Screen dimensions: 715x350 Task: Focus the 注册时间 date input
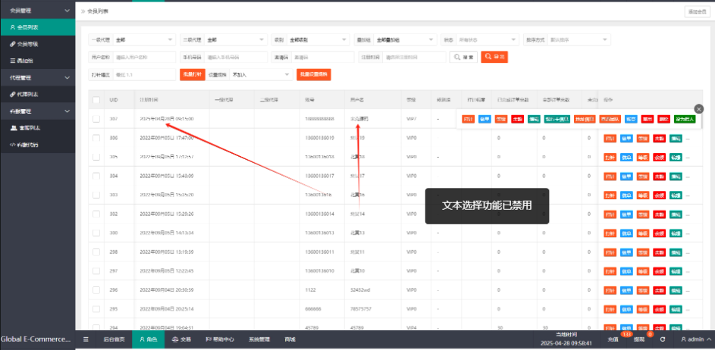(x=415, y=57)
